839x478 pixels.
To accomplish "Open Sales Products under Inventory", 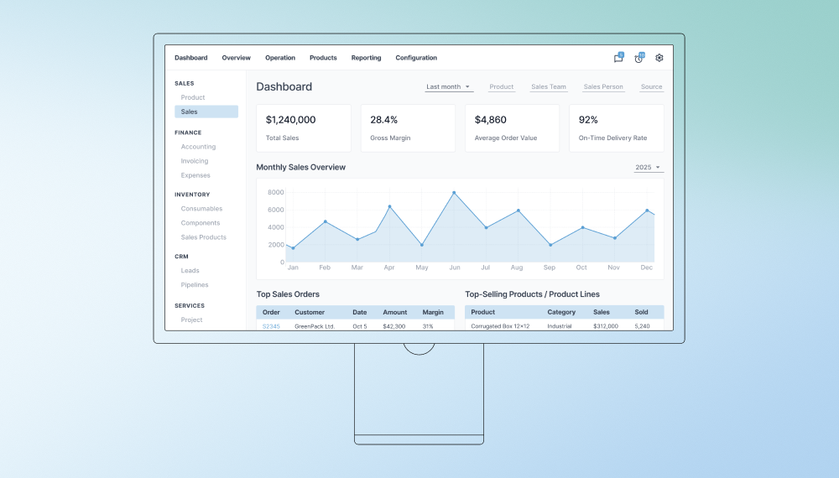I will coord(204,237).
